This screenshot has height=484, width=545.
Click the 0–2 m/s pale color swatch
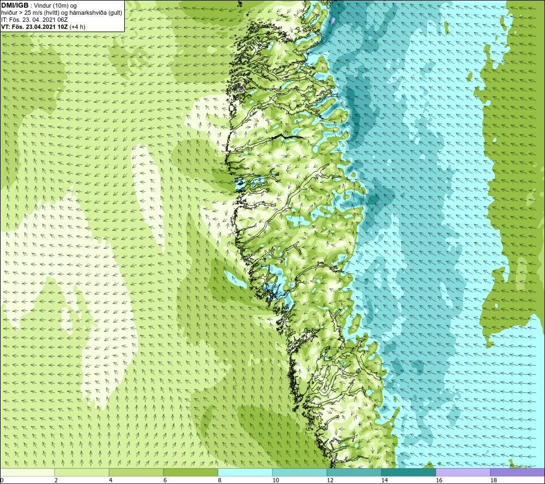(27, 472)
